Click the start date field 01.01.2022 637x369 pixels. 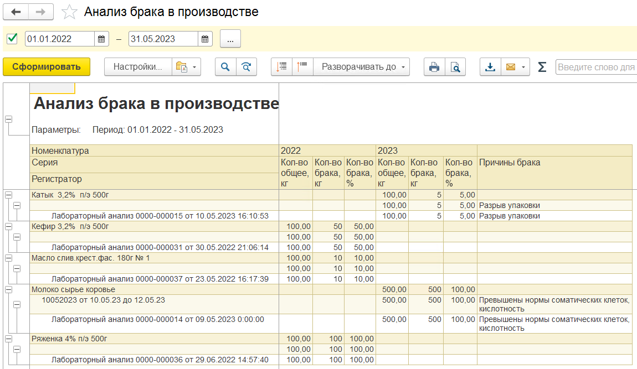point(60,39)
